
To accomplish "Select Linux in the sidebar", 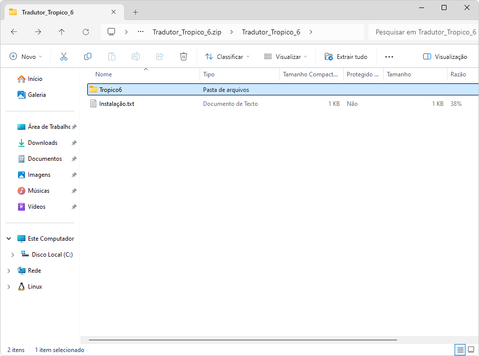I will [x=30, y=287].
